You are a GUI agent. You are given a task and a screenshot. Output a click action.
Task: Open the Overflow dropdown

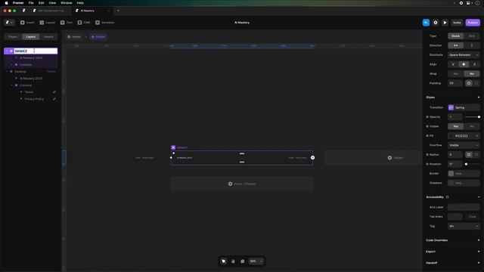click(x=464, y=145)
